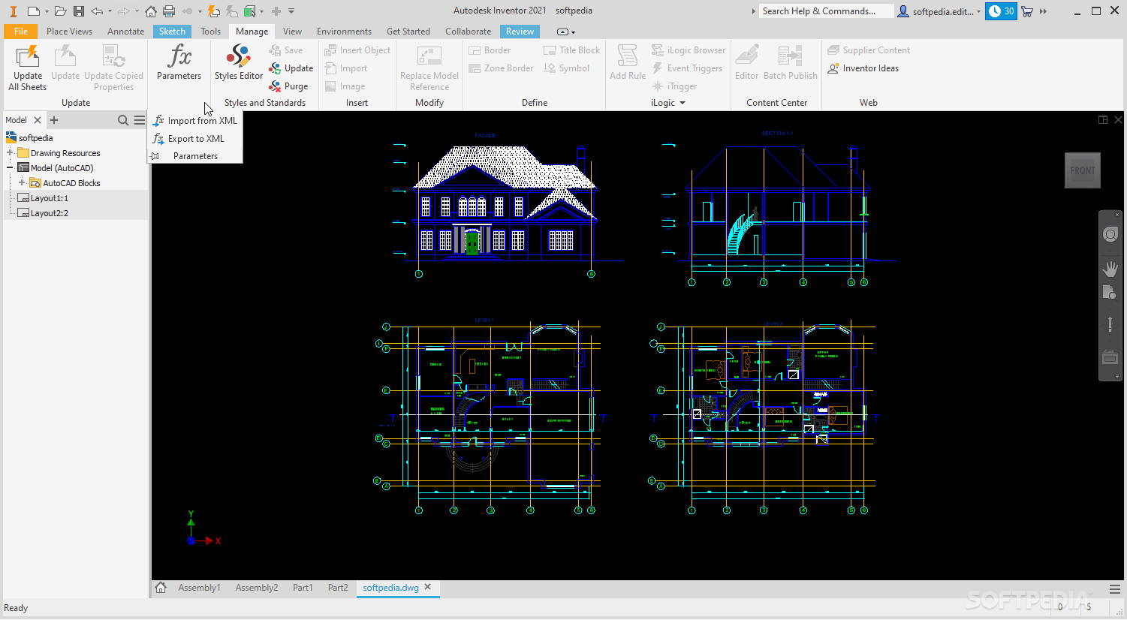Click Update All Sheets
The width and height of the screenshot is (1127, 620).
click(x=28, y=68)
